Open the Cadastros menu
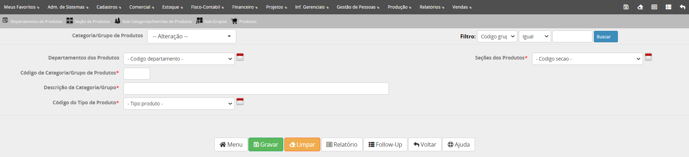Viewport: 689px width, 157px height. point(108,7)
